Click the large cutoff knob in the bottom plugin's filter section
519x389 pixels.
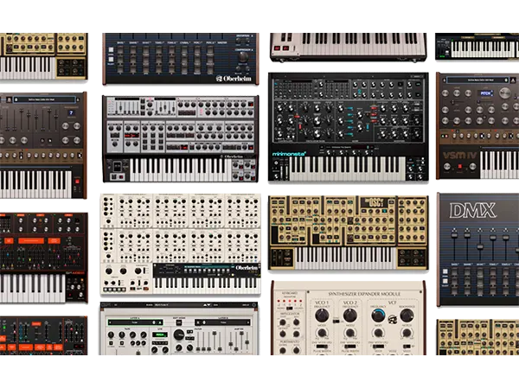click(179, 335)
